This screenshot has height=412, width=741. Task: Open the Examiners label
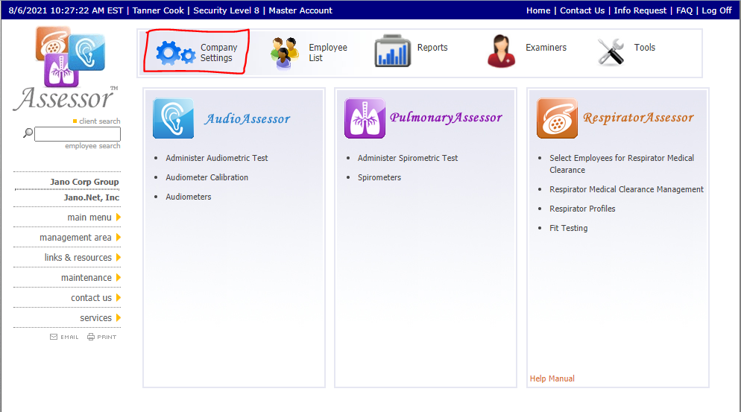(x=546, y=47)
